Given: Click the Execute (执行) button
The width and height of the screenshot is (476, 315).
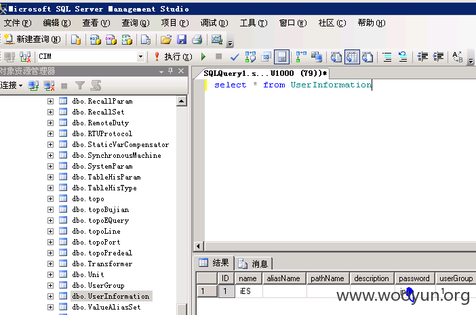Looking at the screenshot, I should 174,57.
